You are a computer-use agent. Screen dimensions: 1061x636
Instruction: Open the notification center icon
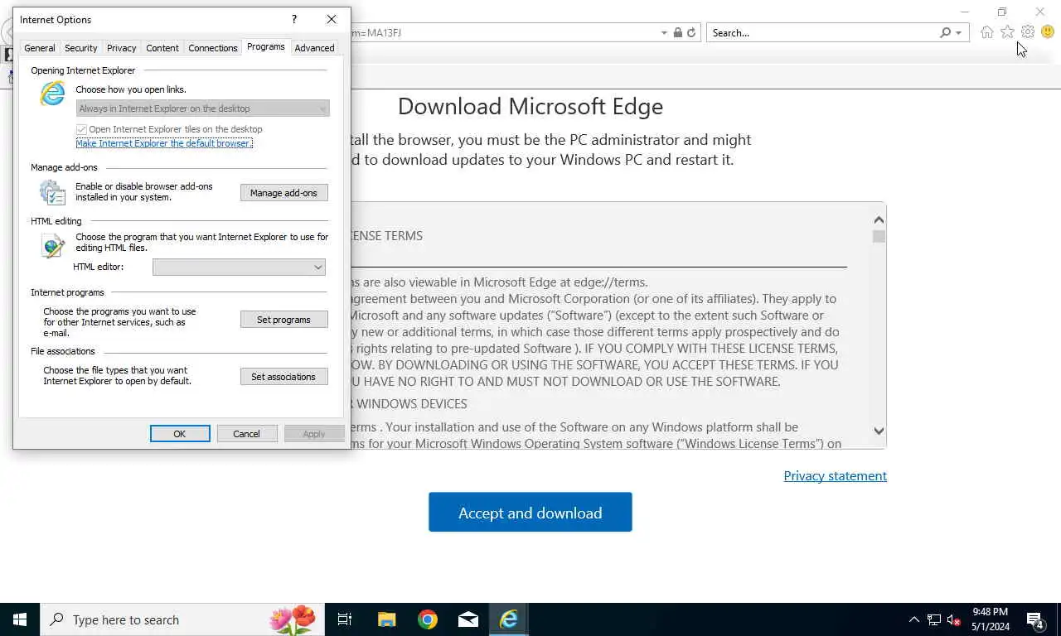(x=1035, y=619)
